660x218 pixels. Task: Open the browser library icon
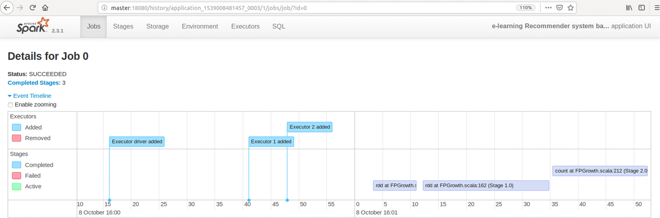click(629, 7)
